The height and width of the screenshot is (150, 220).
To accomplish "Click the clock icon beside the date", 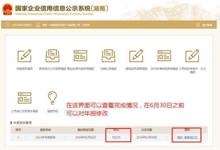I will [x=7, y=25].
